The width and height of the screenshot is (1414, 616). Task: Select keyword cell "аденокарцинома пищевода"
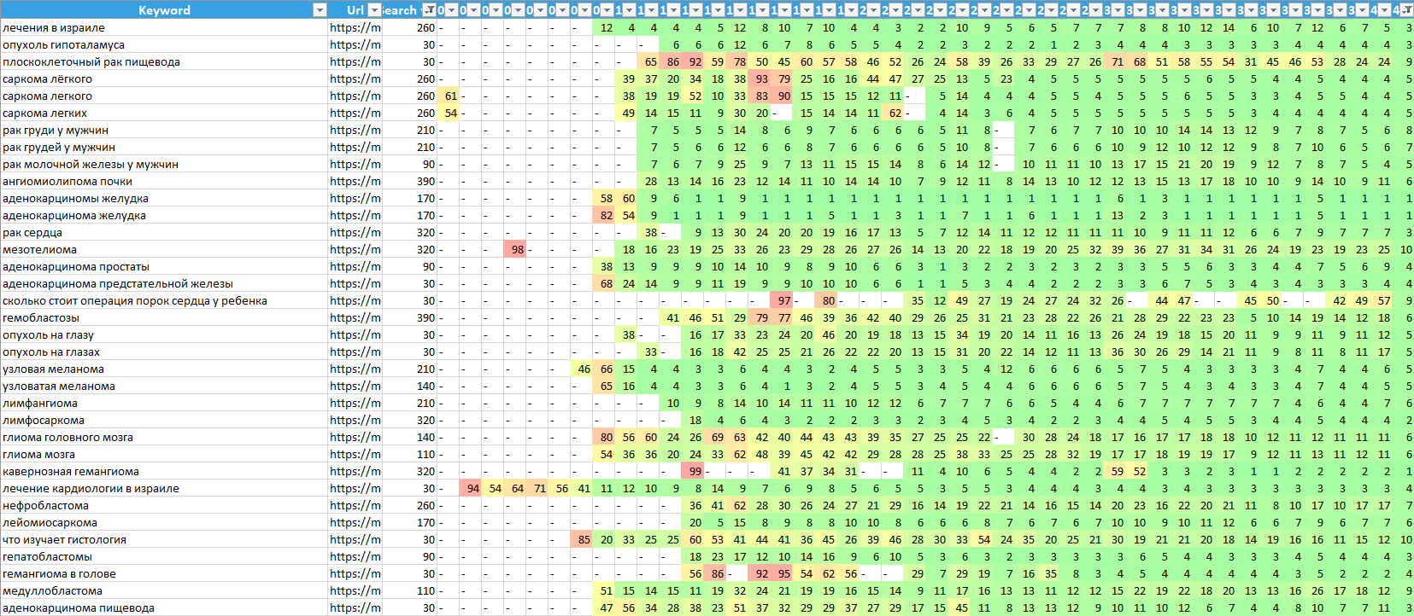coord(79,607)
